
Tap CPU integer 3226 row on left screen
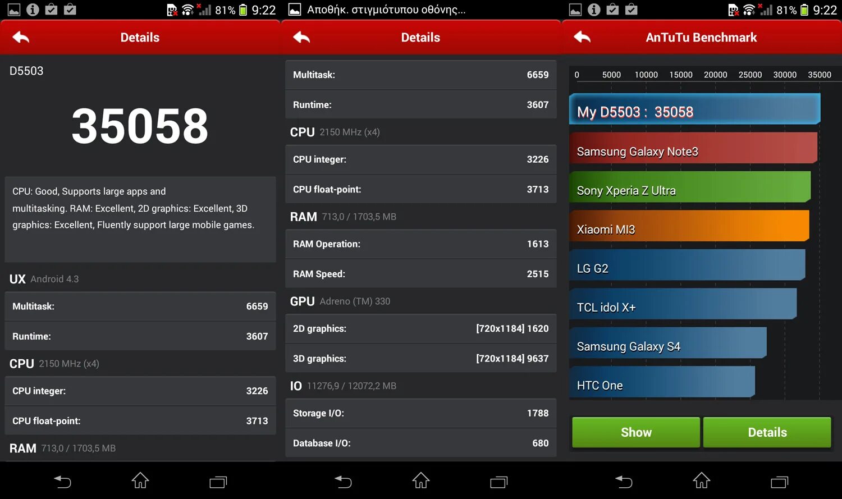point(140,391)
